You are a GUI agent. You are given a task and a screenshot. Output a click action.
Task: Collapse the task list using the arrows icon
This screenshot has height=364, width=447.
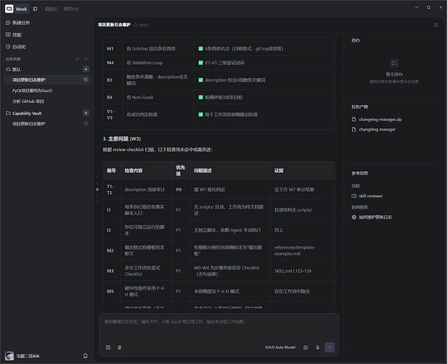[x=77, y=59]
